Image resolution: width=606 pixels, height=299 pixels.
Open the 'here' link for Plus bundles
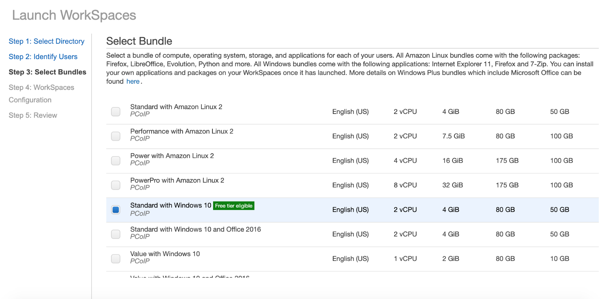(x=133, y=81)
